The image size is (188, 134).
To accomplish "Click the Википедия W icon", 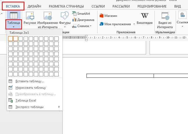I will (x=144, y=16).
